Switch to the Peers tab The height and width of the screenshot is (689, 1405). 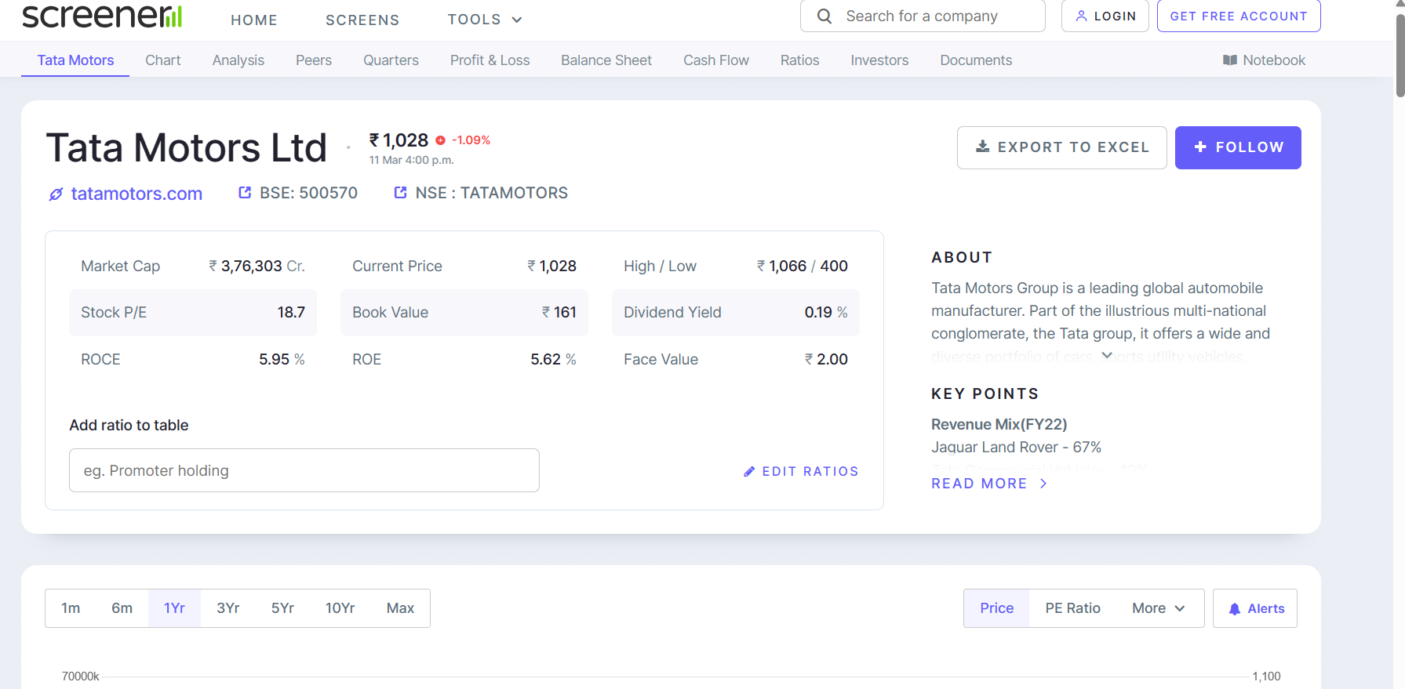pos(314,60)
